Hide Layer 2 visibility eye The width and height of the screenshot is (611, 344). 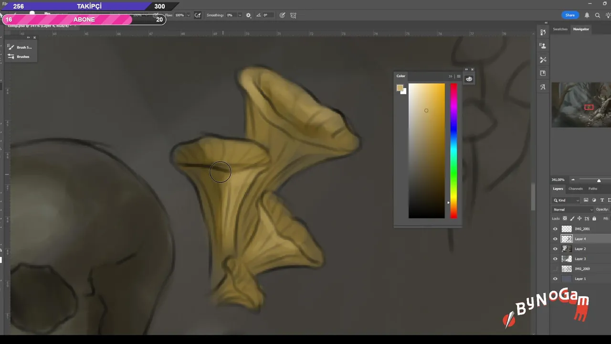(555, 249)
